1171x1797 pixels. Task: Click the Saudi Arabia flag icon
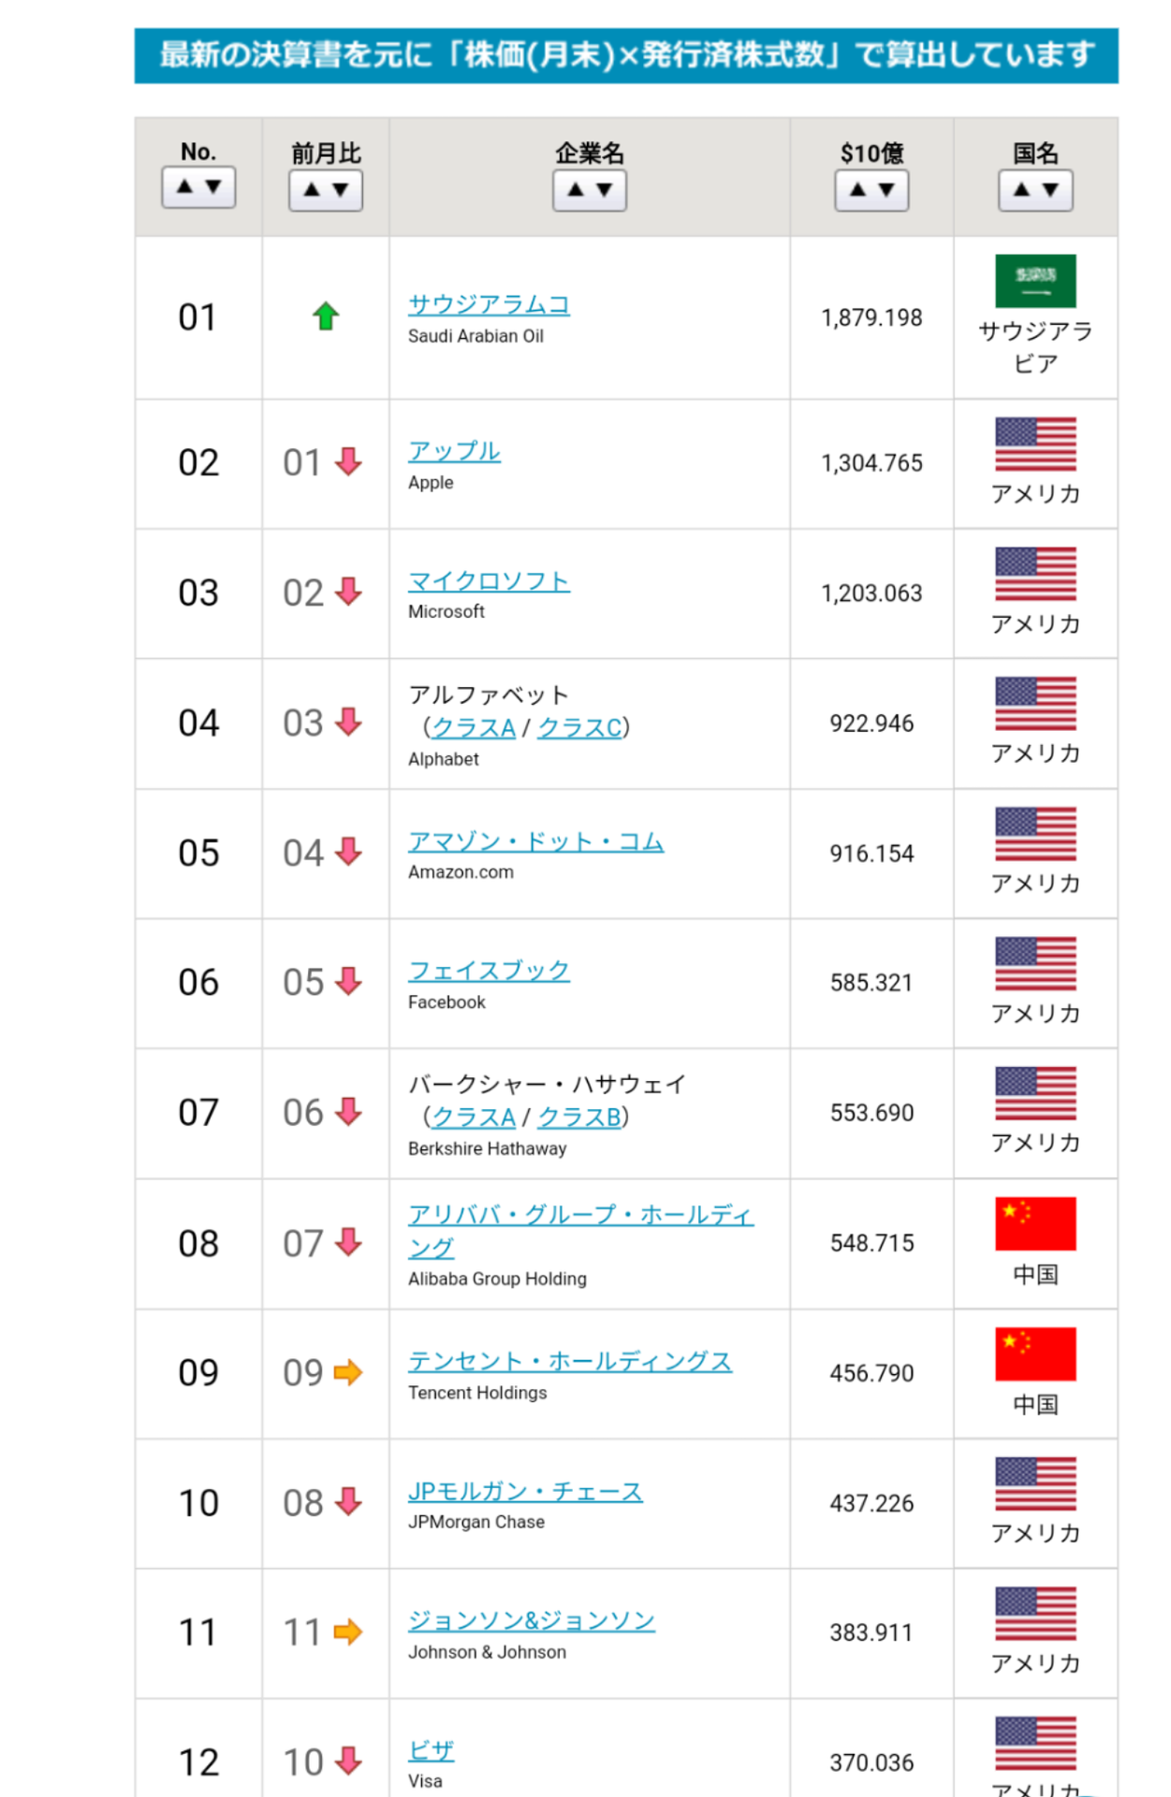click(x=1035, y=281)
